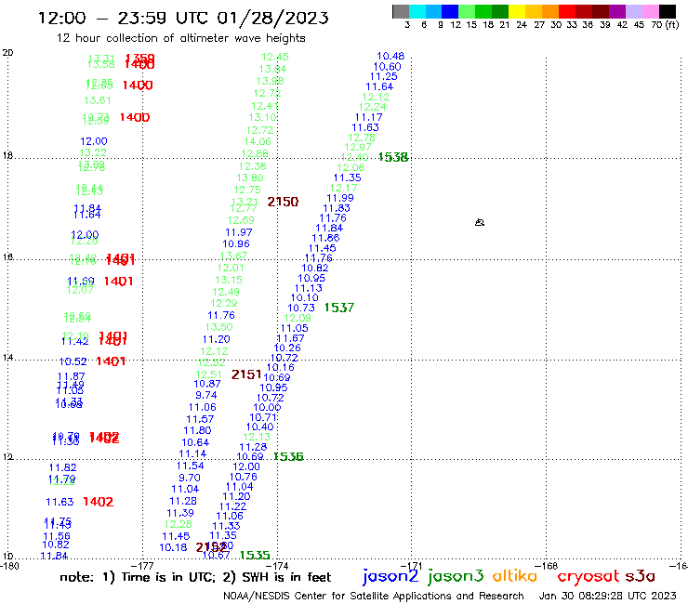
Task: Click the '45' color scale label
Action: point(640,24)
